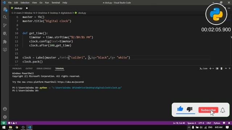
Task: Switch to the DEBUG CONSOLE tab
Action: [44, 69]
